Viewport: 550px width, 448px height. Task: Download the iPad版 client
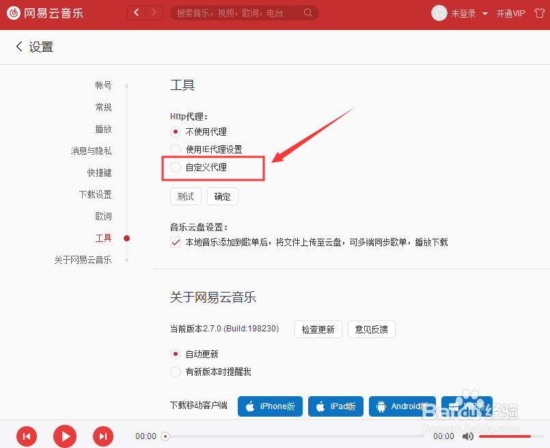coord(335,406)
